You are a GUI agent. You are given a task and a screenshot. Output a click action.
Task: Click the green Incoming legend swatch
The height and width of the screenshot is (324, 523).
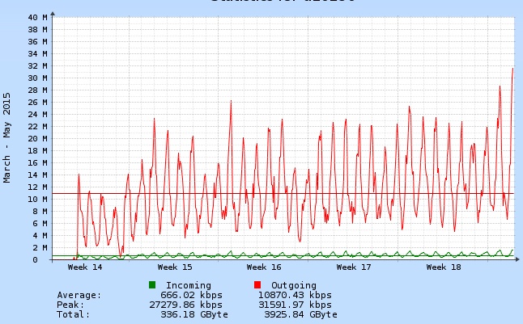[x=152, y=285]
